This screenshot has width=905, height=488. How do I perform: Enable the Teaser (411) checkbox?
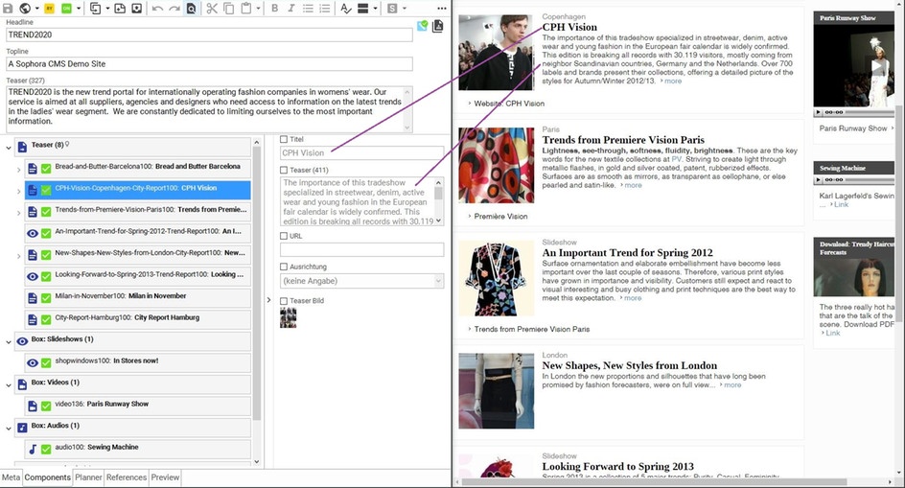[x=284, y=170]
